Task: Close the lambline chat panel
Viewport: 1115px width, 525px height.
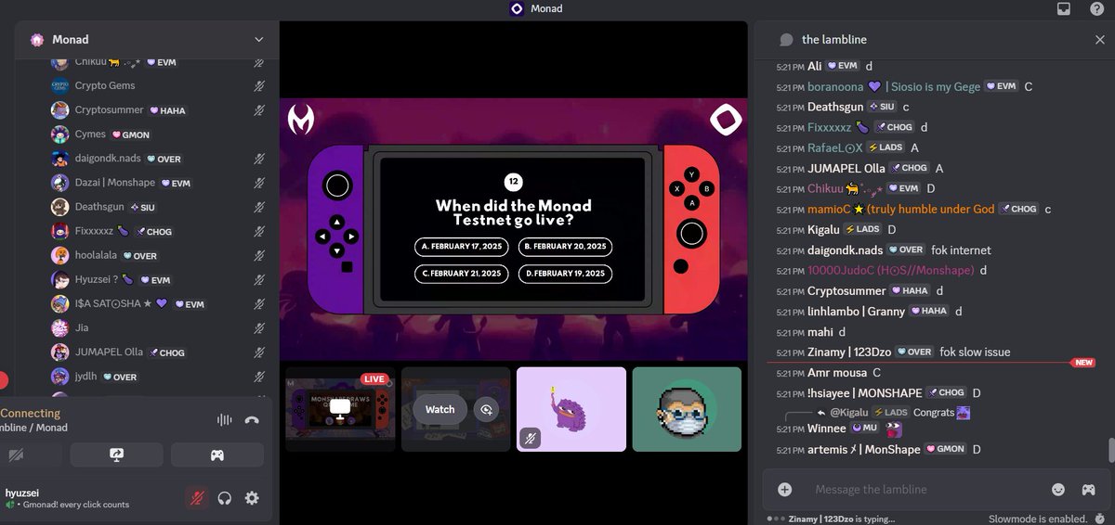Action: (x=1099, y=40)
